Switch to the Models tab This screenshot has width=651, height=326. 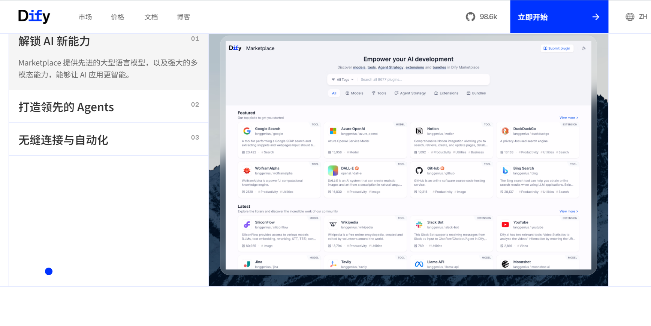[x=355, y=93]
